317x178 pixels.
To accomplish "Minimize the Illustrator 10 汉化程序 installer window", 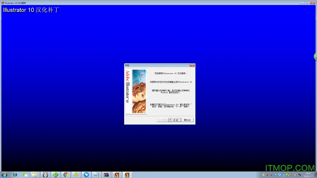I will [x=302, y=3].
